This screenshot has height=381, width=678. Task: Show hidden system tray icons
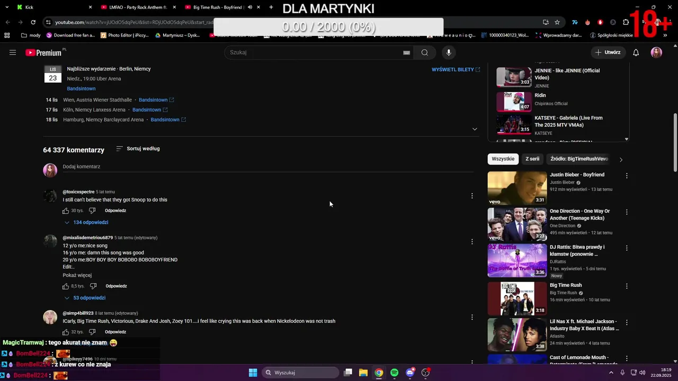coord(611,373)
